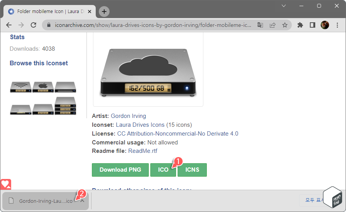Open the stacked drives icon thumbnail
Image resolution: width=346 pixels, height=212 pixels.
[65, 106]
